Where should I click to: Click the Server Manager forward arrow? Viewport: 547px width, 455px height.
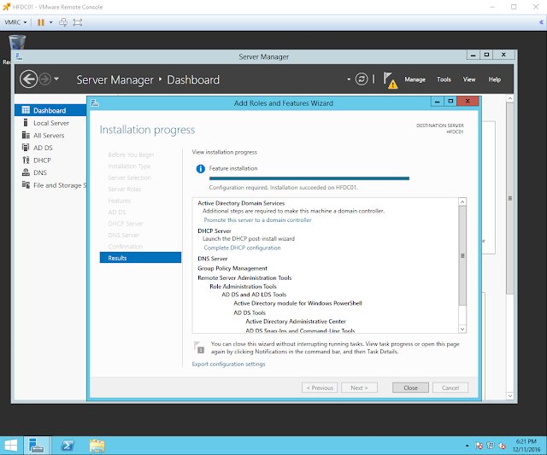pos(45,79)
